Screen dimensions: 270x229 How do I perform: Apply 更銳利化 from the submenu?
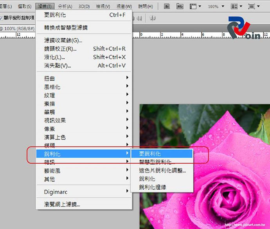162,154
